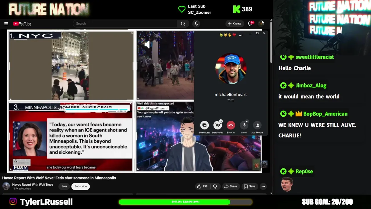Turn on camera with Start Video
The width and height of the screenshot is (371, 209).
pos(217,125)
